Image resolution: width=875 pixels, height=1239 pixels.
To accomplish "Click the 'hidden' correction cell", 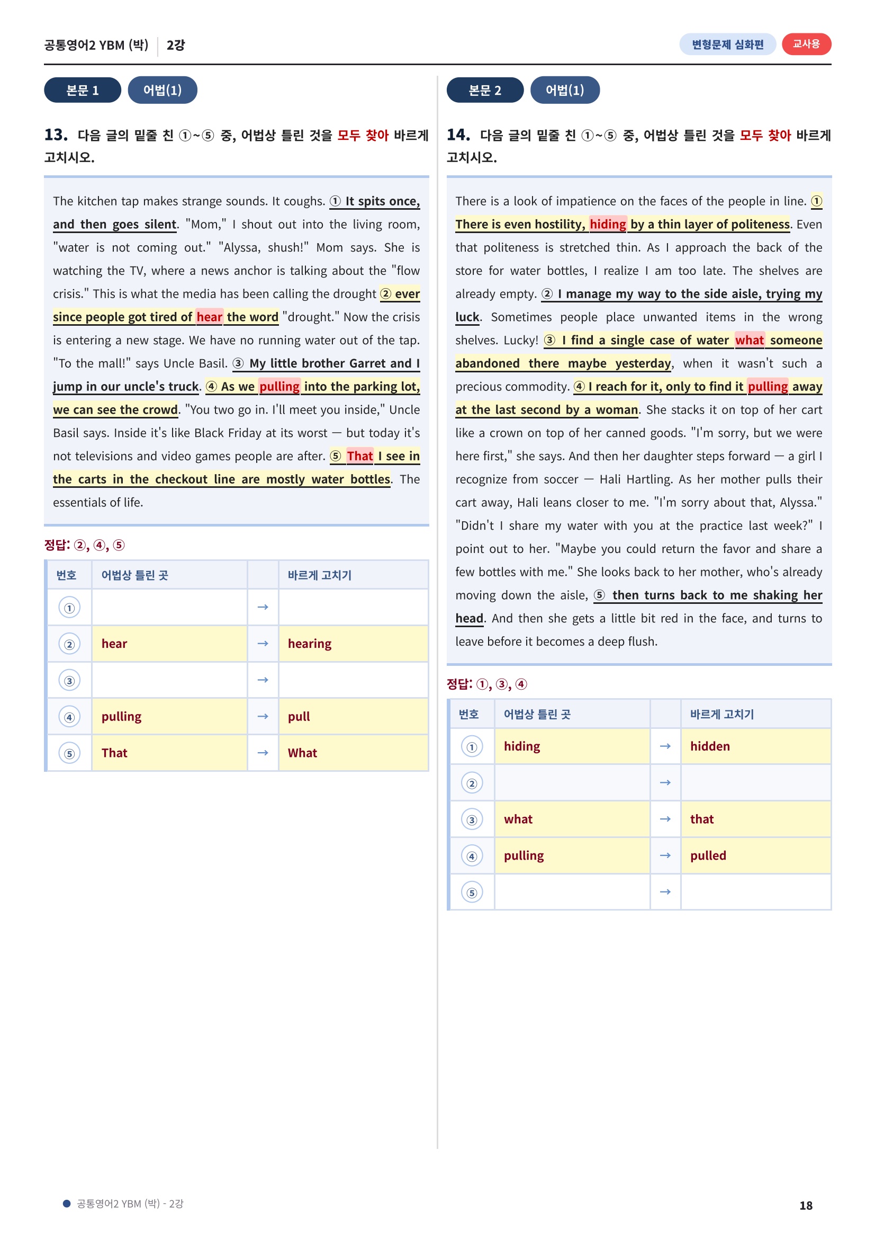I will click(x=755, y=746).
